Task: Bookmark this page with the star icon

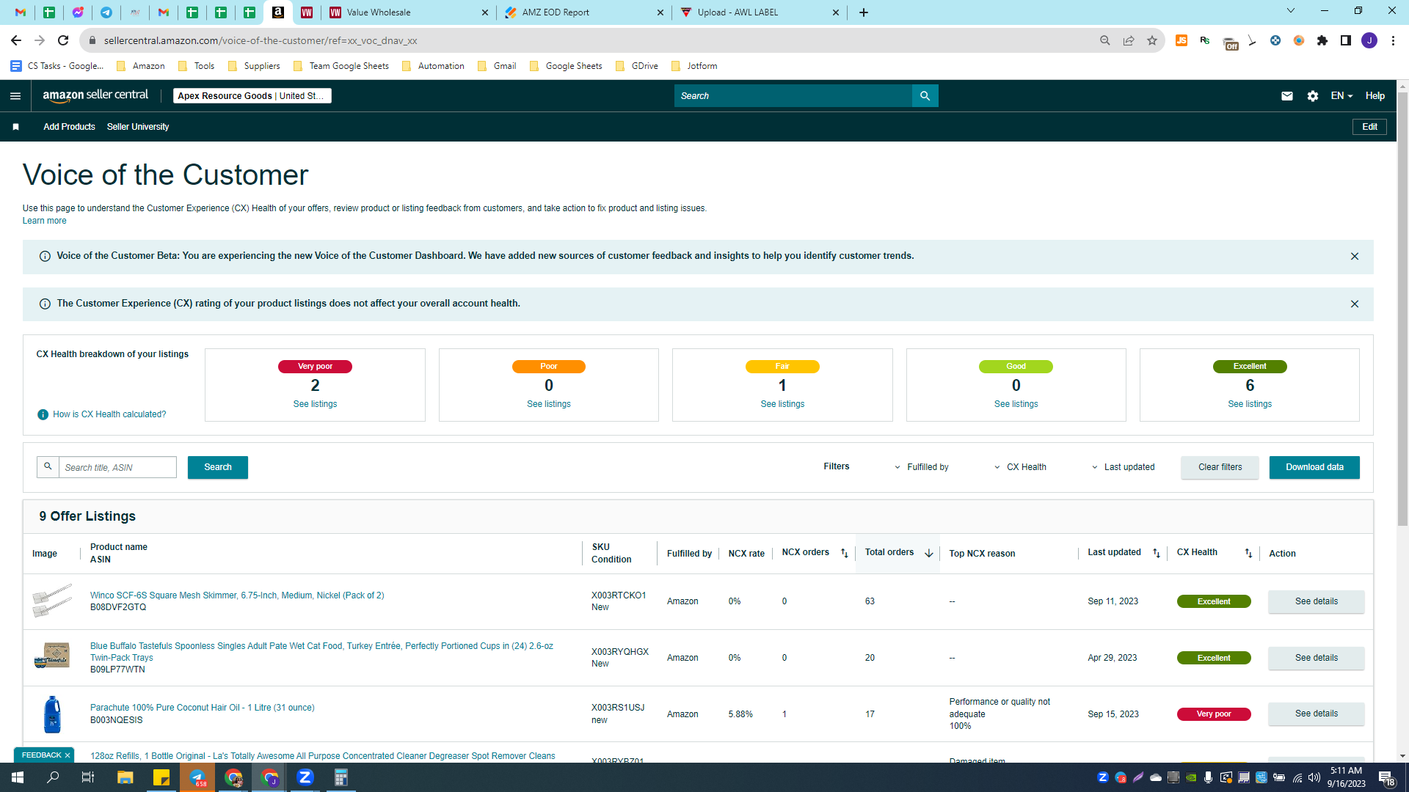Action: click(x=1152, y=41)
